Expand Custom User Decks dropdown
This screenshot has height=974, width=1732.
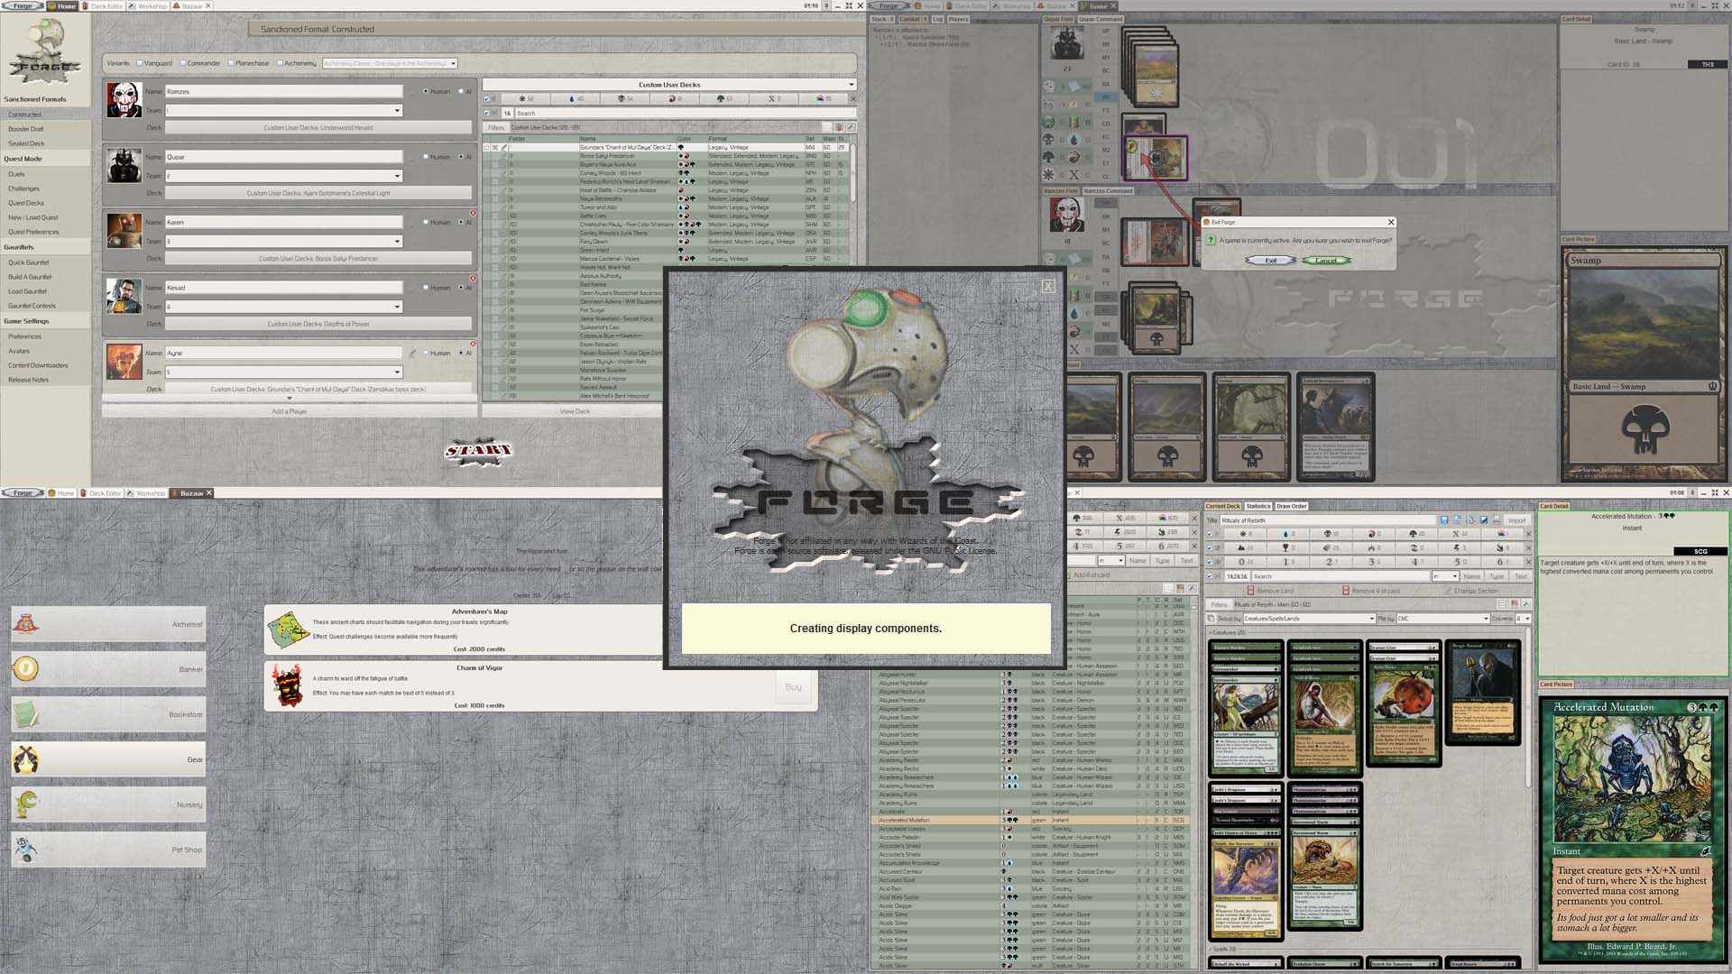tap(851, 85)
